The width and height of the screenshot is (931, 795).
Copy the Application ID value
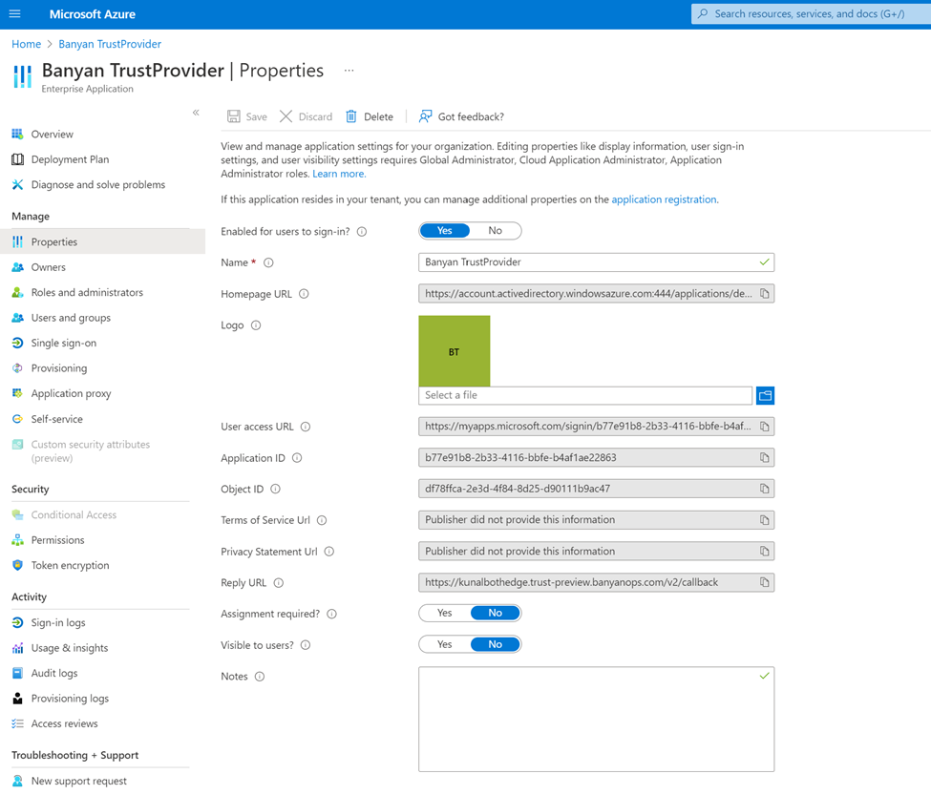[765, 457]
